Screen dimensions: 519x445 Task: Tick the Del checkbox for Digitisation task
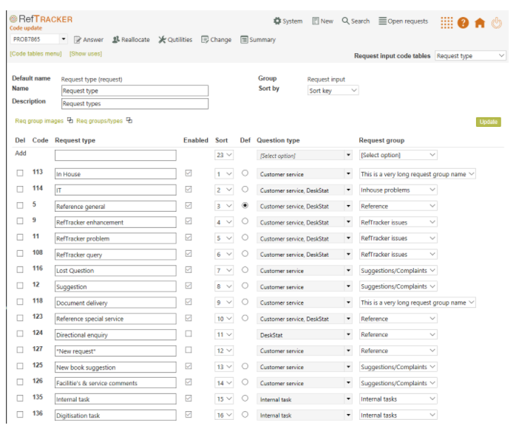click(20, 414)
